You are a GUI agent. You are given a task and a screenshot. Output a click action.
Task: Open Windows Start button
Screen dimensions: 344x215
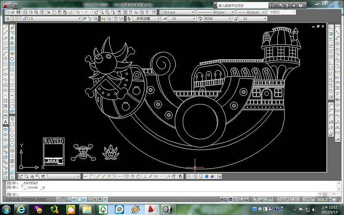(x=6, y=209)
